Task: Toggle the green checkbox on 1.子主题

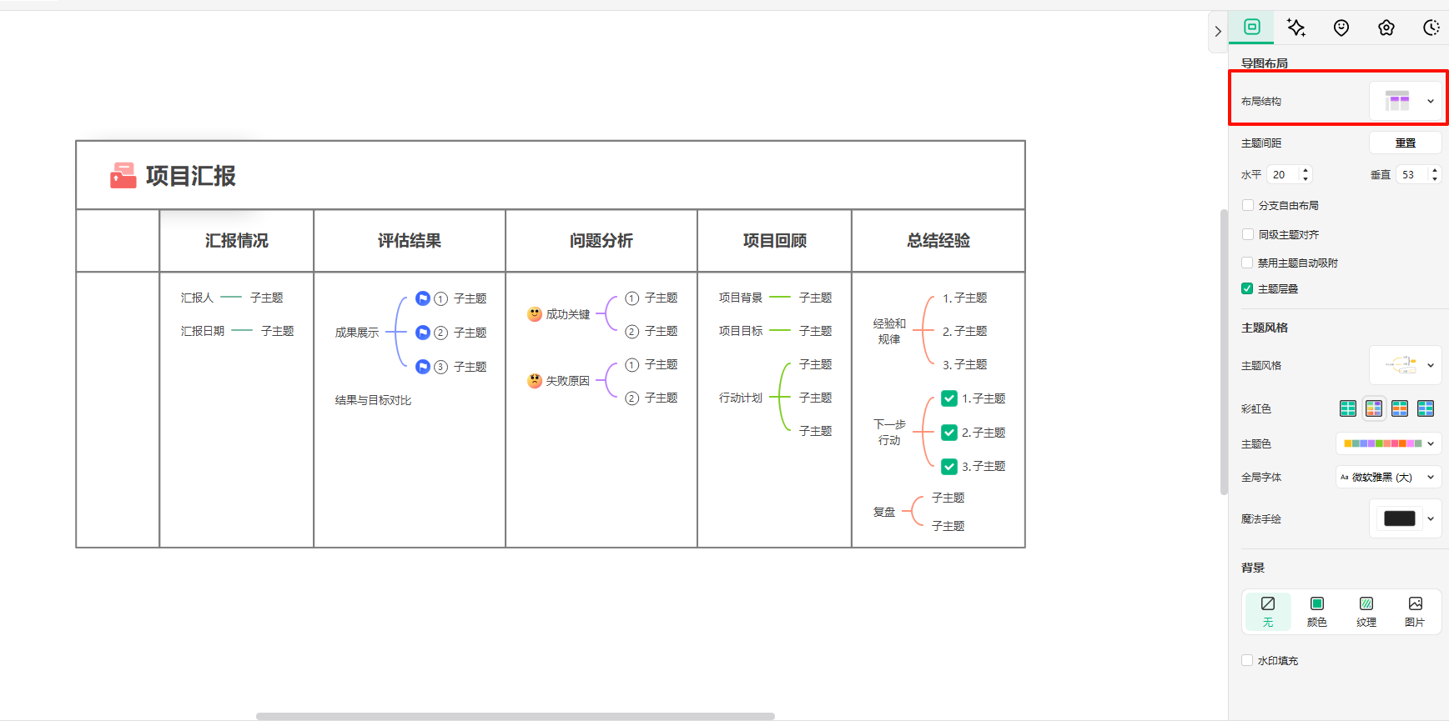Action: point(949,398)
